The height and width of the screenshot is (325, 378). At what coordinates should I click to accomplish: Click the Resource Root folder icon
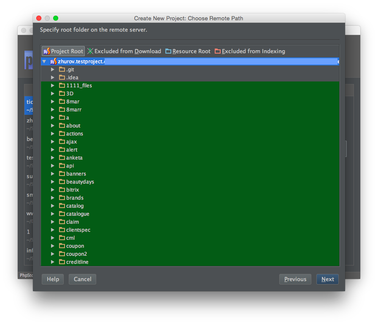168,51
